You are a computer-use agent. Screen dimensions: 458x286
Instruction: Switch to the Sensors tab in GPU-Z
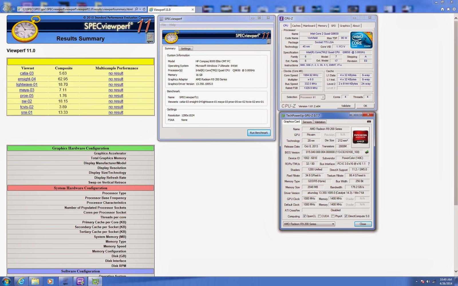[307, 122]
